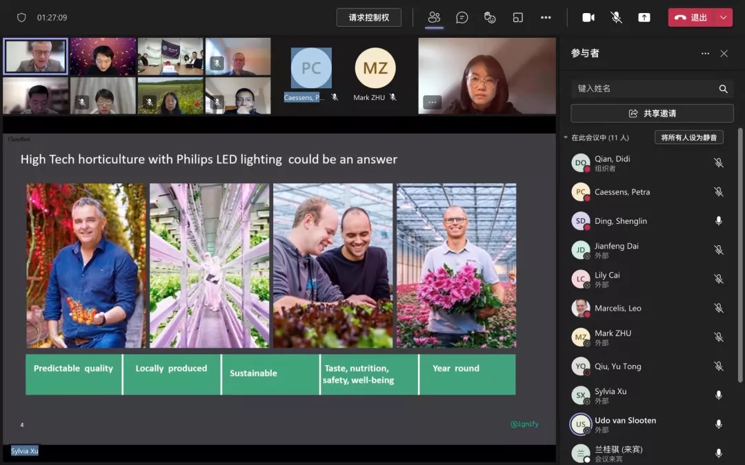Open the meeting chat icon
This screenshot has height=465, width=745.
tap(461, 17)
